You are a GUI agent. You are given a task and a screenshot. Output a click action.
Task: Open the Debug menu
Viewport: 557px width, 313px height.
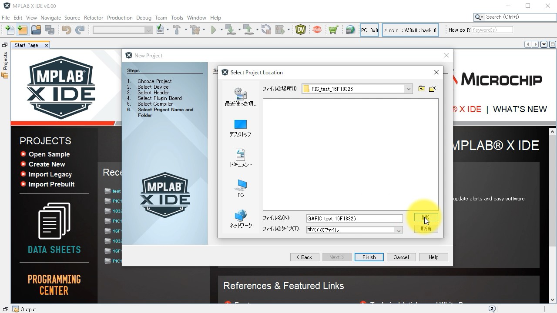click(144, 18)
